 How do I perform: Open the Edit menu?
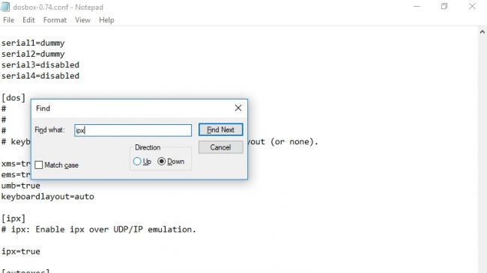tap(28, 20)
